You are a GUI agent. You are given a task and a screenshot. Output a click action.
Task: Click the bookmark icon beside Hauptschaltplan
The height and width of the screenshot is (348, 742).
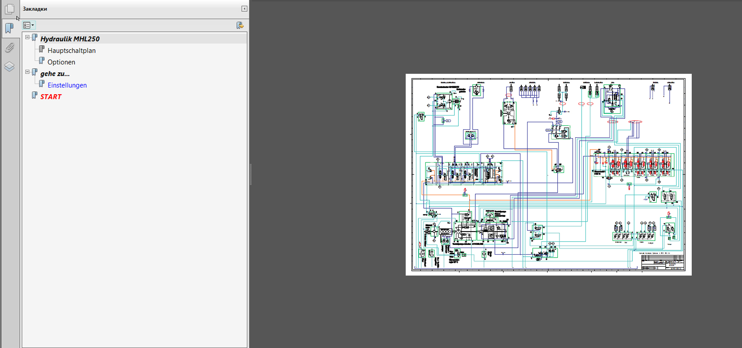point(42,49)
